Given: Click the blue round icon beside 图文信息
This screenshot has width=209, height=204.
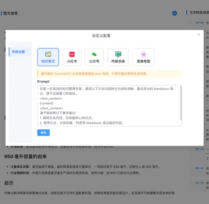Looking at the screenshot, I should pos(174,13).
